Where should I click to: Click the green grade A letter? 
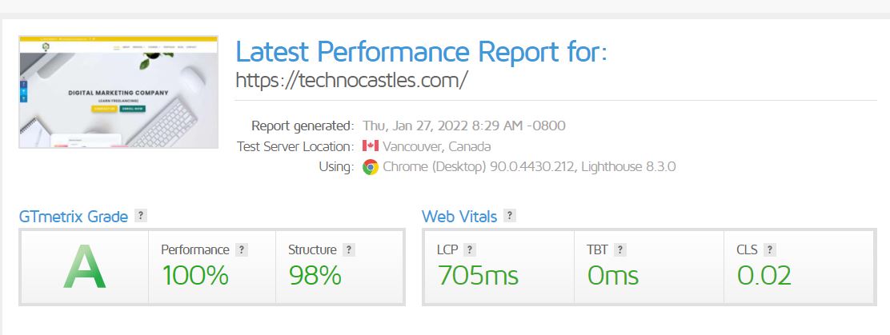(x=84, y=268)
